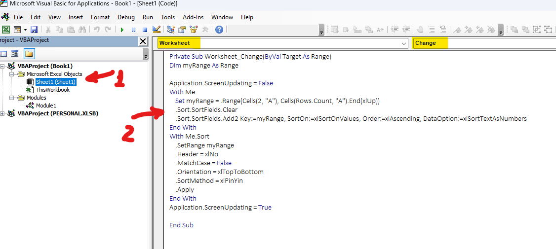
Task: Click the Complete Word icon
Action: 380,30
